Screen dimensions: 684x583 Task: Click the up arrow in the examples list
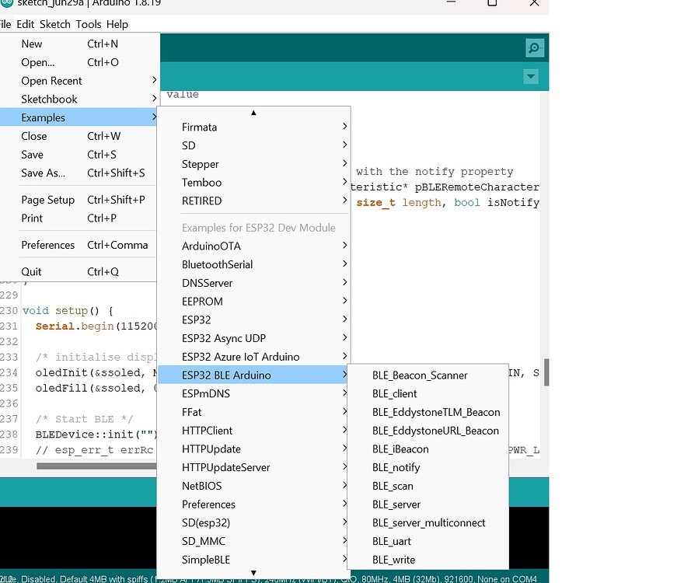click(253, 113)
